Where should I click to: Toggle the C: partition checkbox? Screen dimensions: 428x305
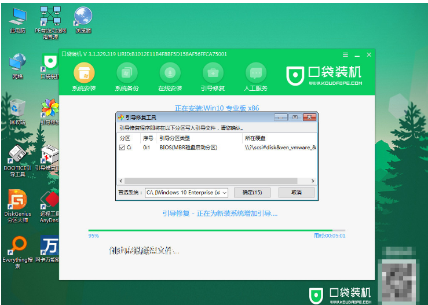coord(122,148)
